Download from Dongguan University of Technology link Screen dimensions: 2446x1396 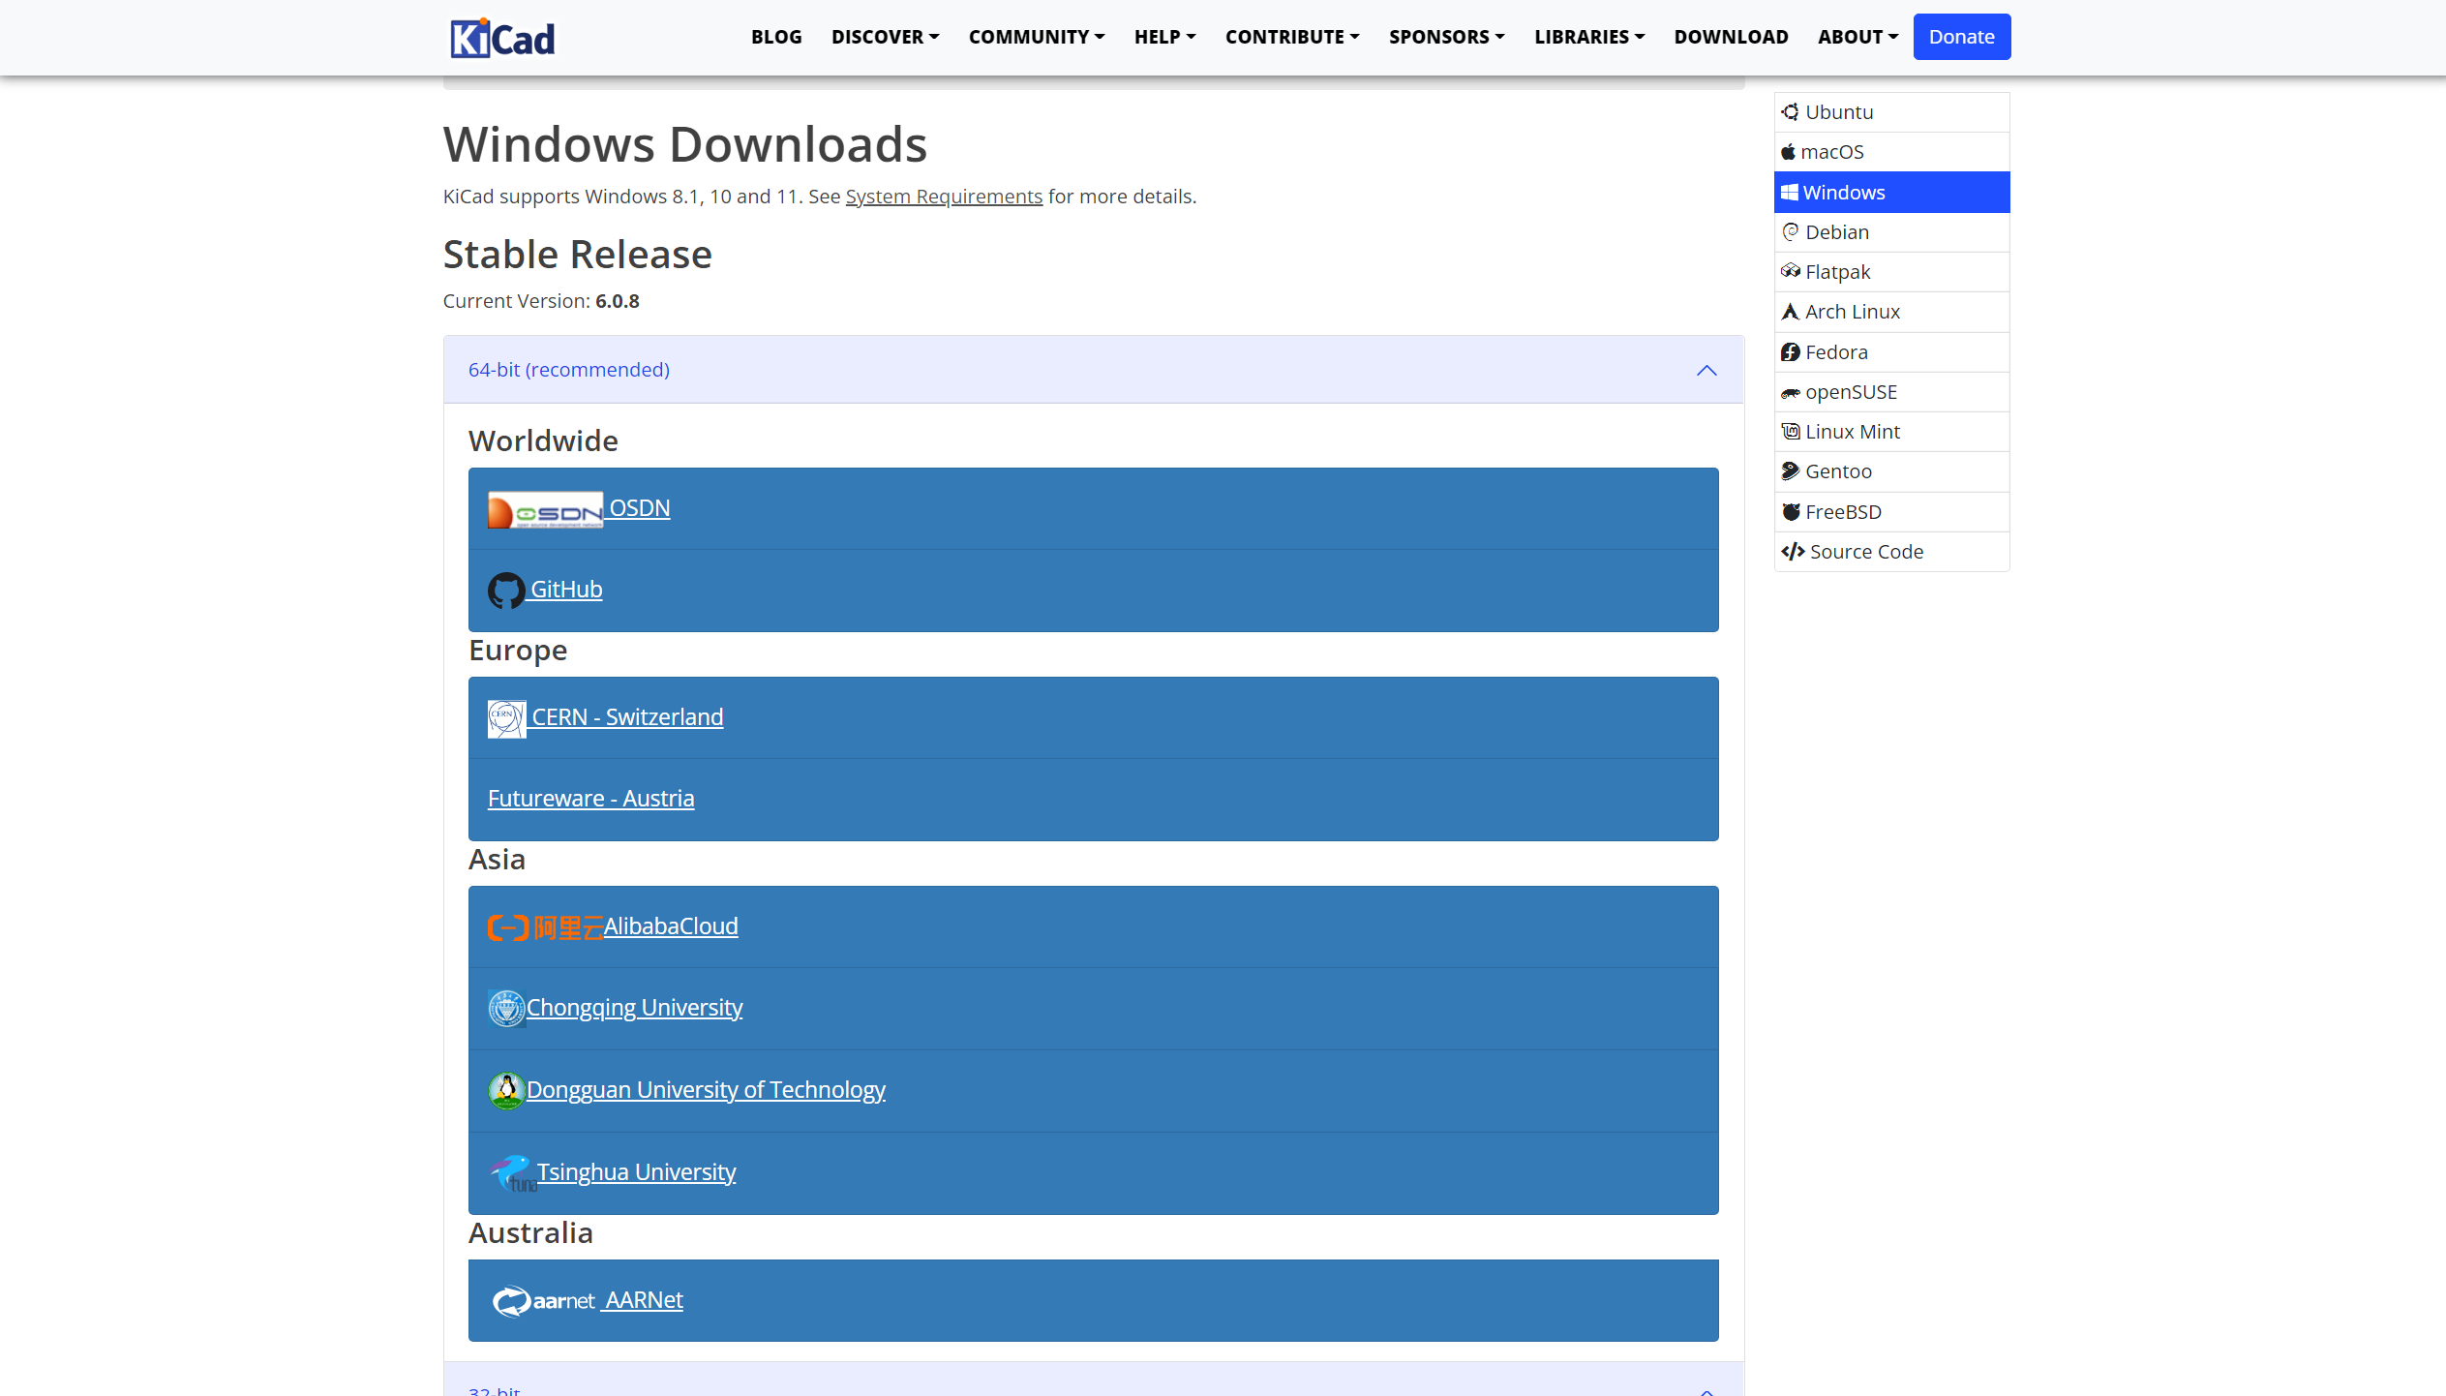pos(707,1090)
